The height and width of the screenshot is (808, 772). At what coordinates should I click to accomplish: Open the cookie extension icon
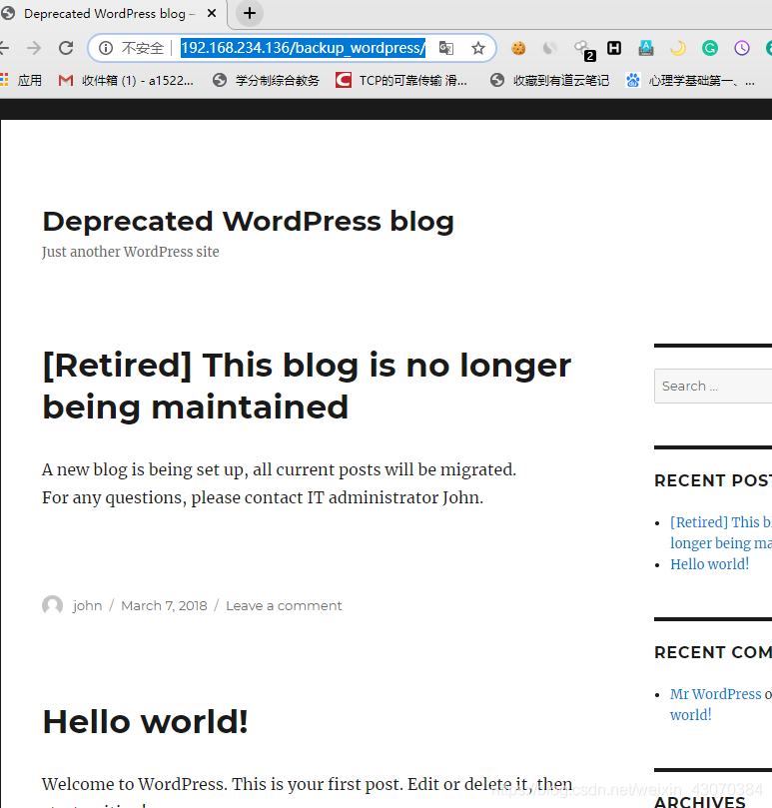click(x=518, y=48)
